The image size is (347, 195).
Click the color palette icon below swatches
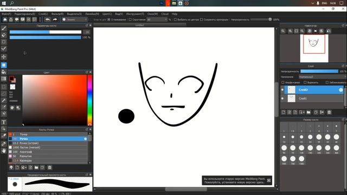(x=12, y=108)
